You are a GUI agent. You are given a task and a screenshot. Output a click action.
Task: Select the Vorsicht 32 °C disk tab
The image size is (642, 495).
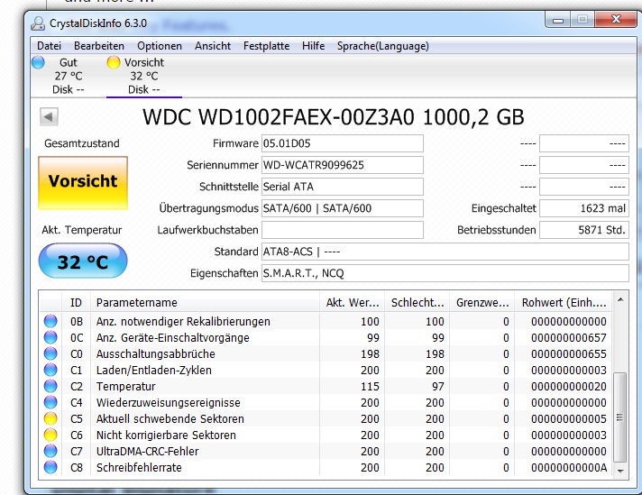[x=144, y=76]
